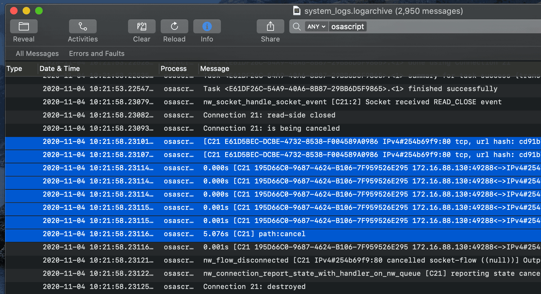Select 'Connection 21: read-side closed' row
The image size is (541, 294).
[x=273, y=115]
